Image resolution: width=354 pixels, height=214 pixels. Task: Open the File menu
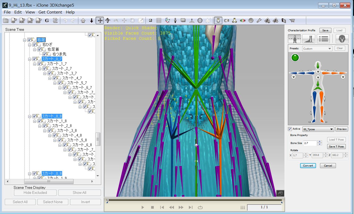tap(7, 12)
